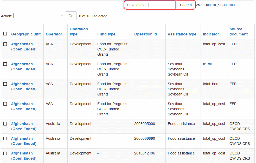Sort by the Assistance type column header

[182, 34]
